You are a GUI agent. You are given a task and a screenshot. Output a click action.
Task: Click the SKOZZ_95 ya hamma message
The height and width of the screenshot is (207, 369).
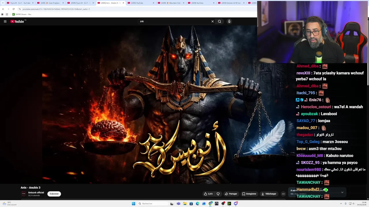pyautogui.click(x=327, y=163)
